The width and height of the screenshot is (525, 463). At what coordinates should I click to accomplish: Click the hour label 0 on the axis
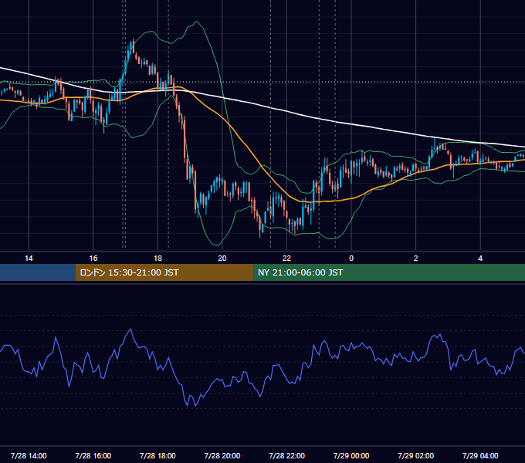click(351, 259)
